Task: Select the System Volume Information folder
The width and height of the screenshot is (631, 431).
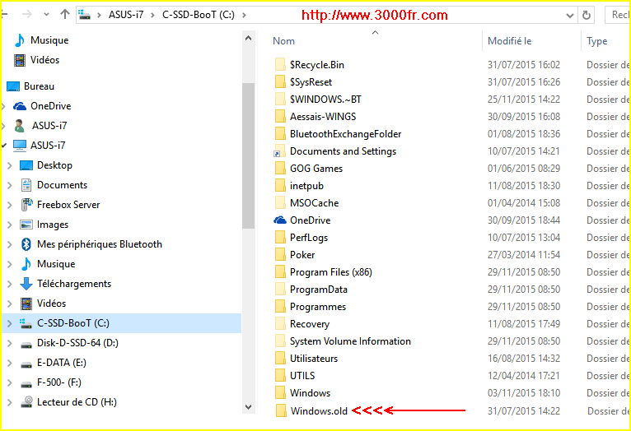Action: pyautogui.click(x=351, y=341)
